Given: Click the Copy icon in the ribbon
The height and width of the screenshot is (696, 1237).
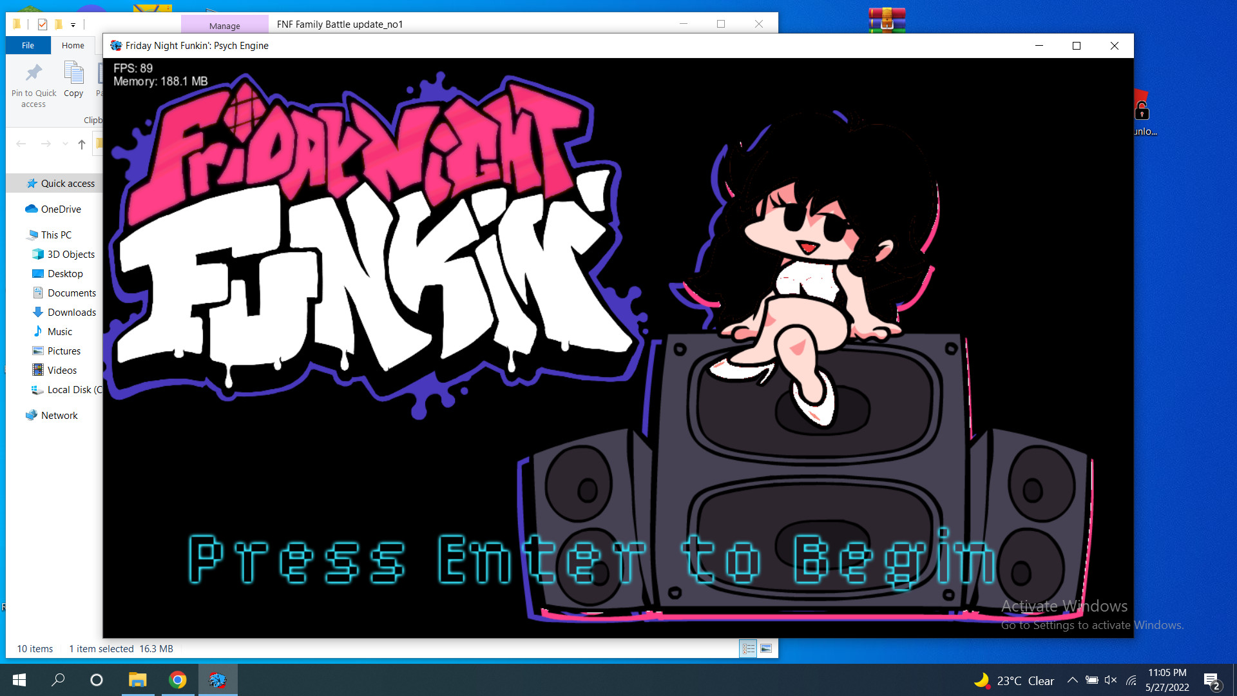Looking at the screenshot, I should [73, 81].
